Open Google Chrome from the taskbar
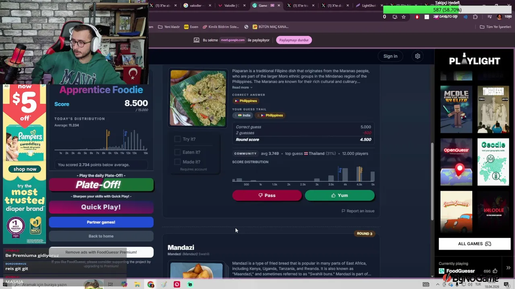Screen dimensions: 515x289 click(x=151, y=285)
